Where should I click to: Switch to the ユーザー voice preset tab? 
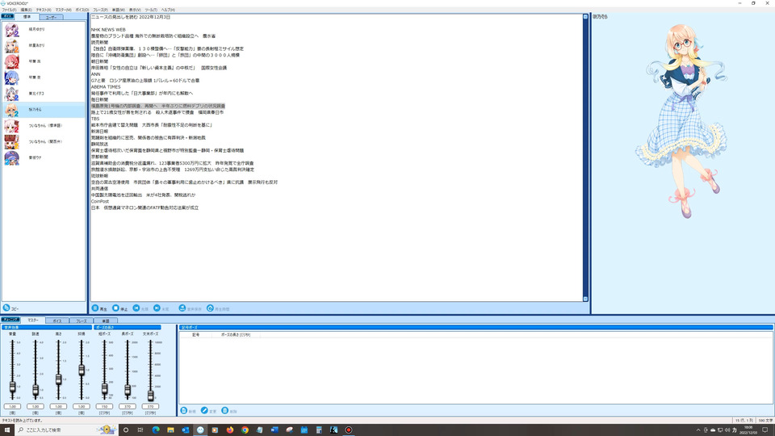point(51,17)
